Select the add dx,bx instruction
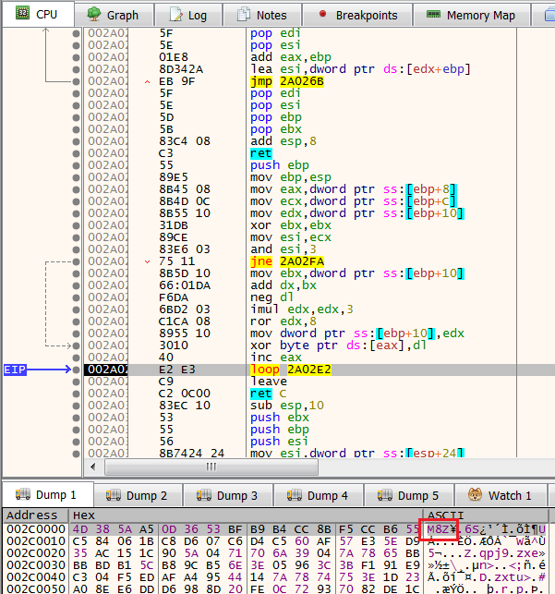The image size is (555, 594). point(283,285)
